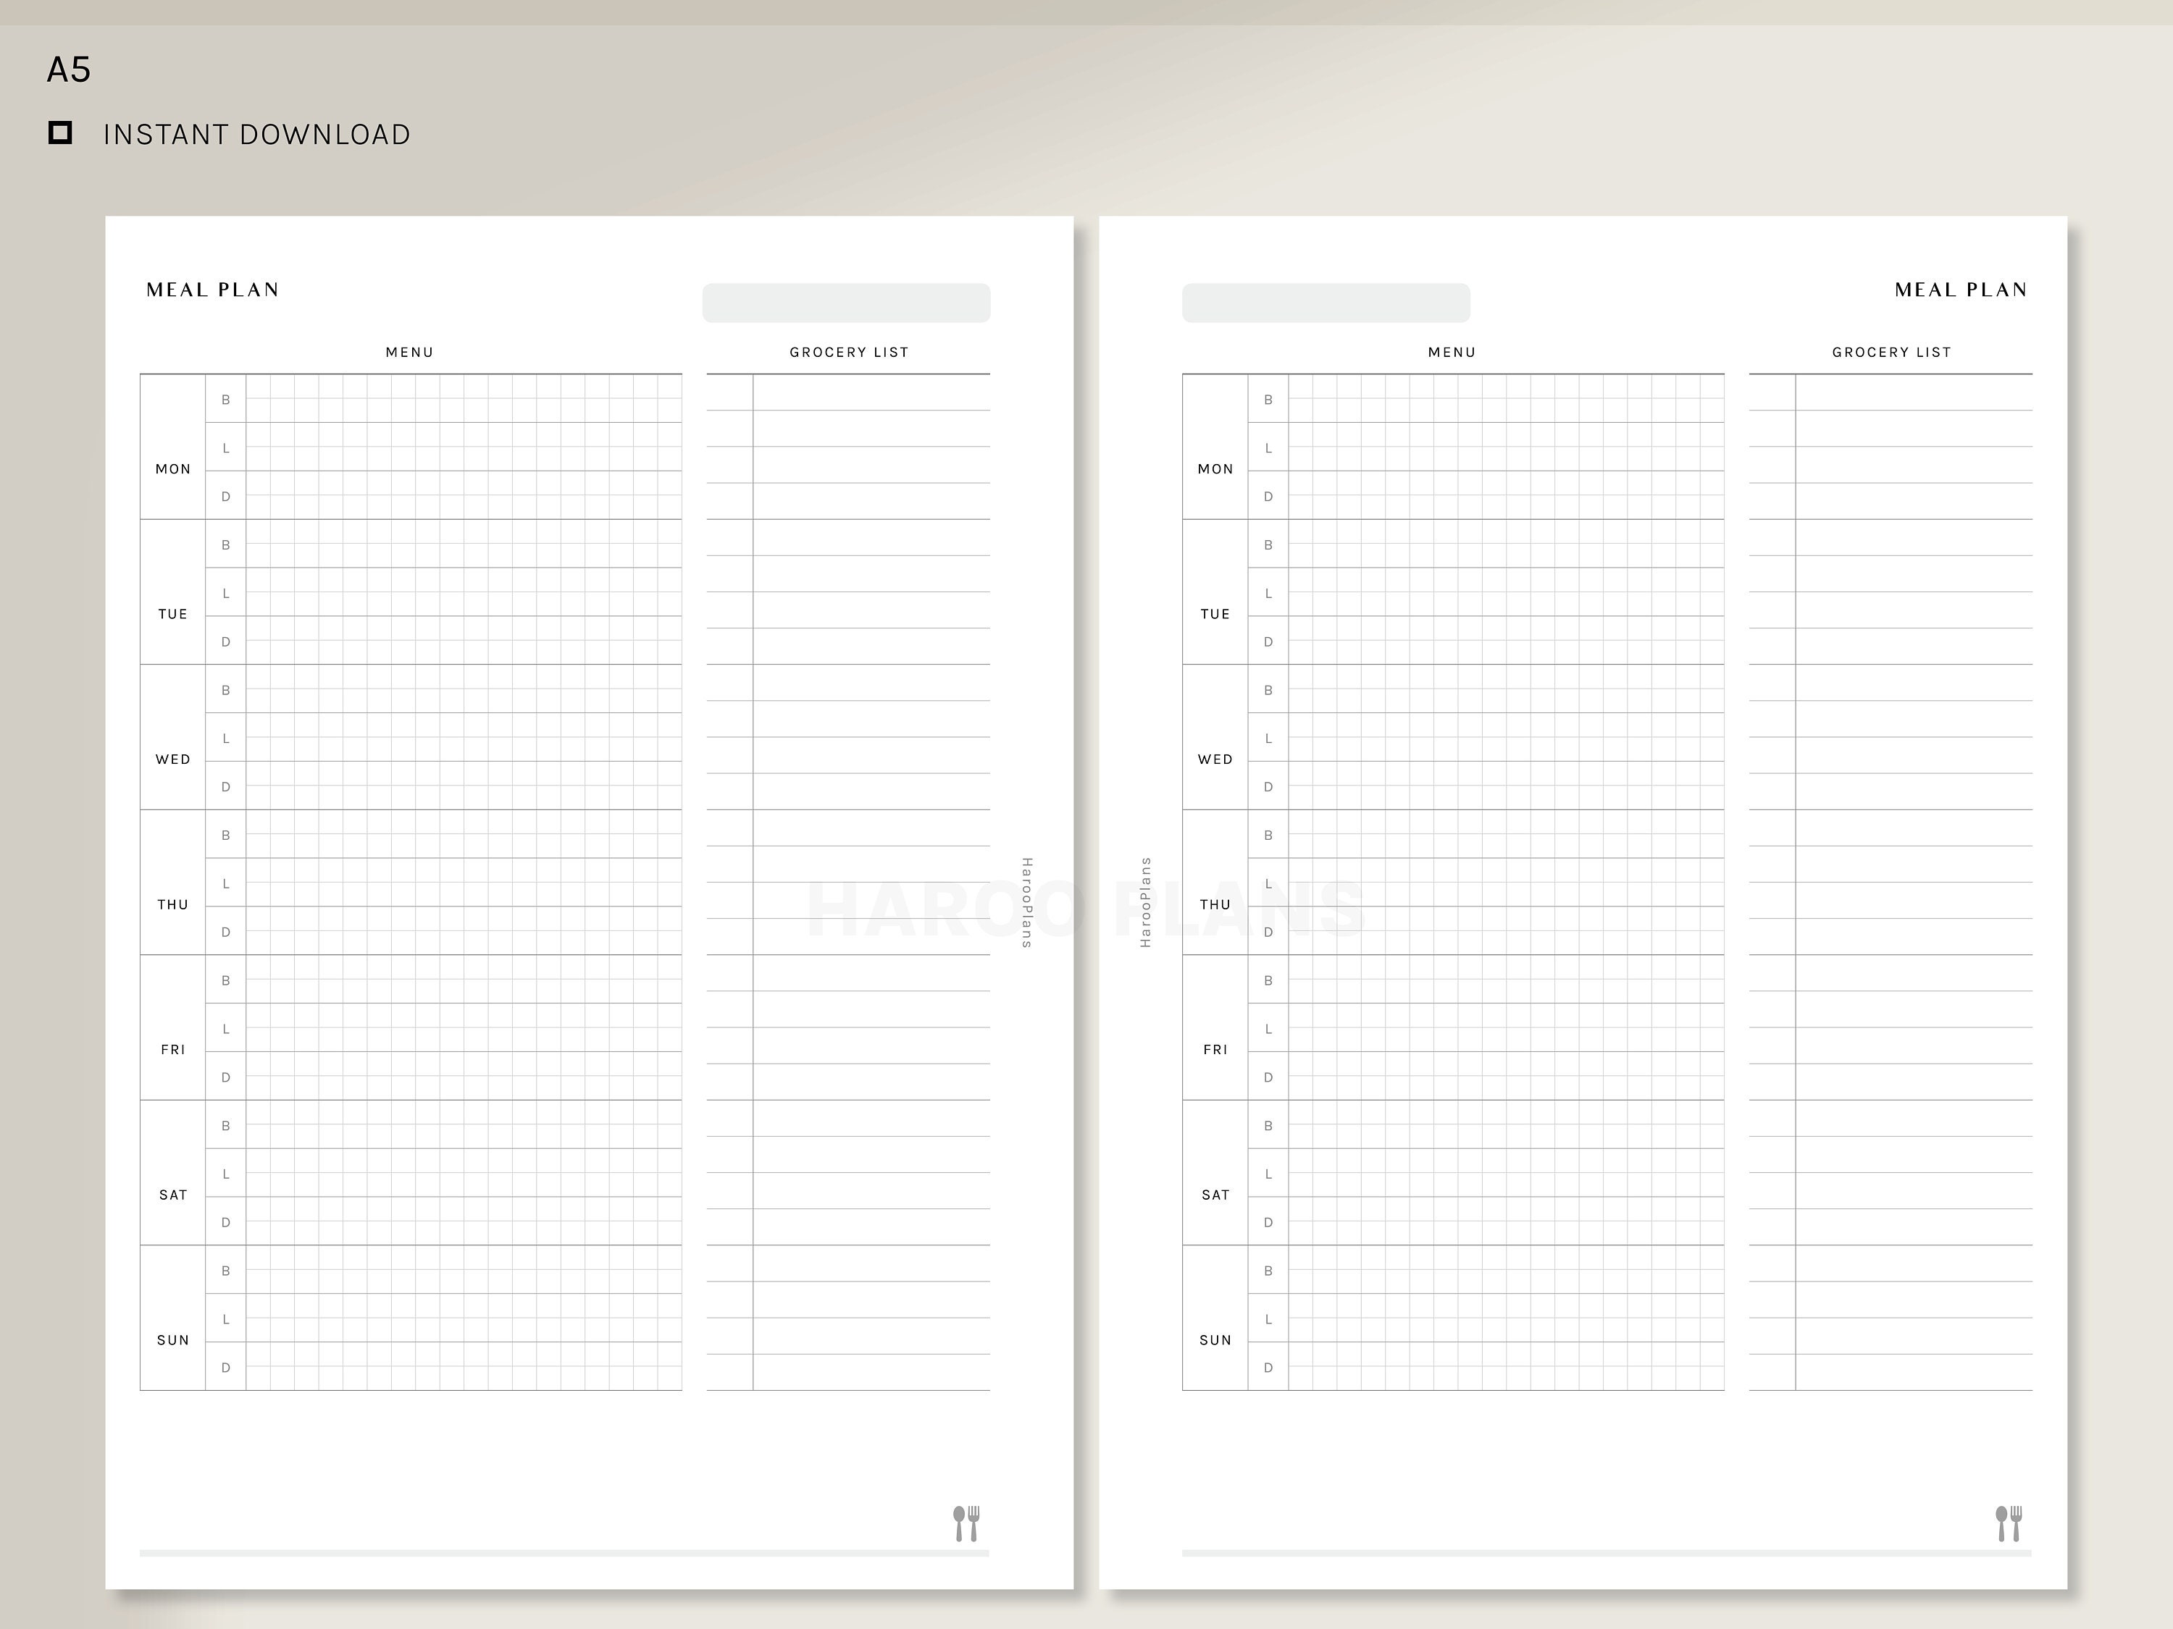Click the gray date field on left page
2173x1629 pixels.
coord(846,303)
